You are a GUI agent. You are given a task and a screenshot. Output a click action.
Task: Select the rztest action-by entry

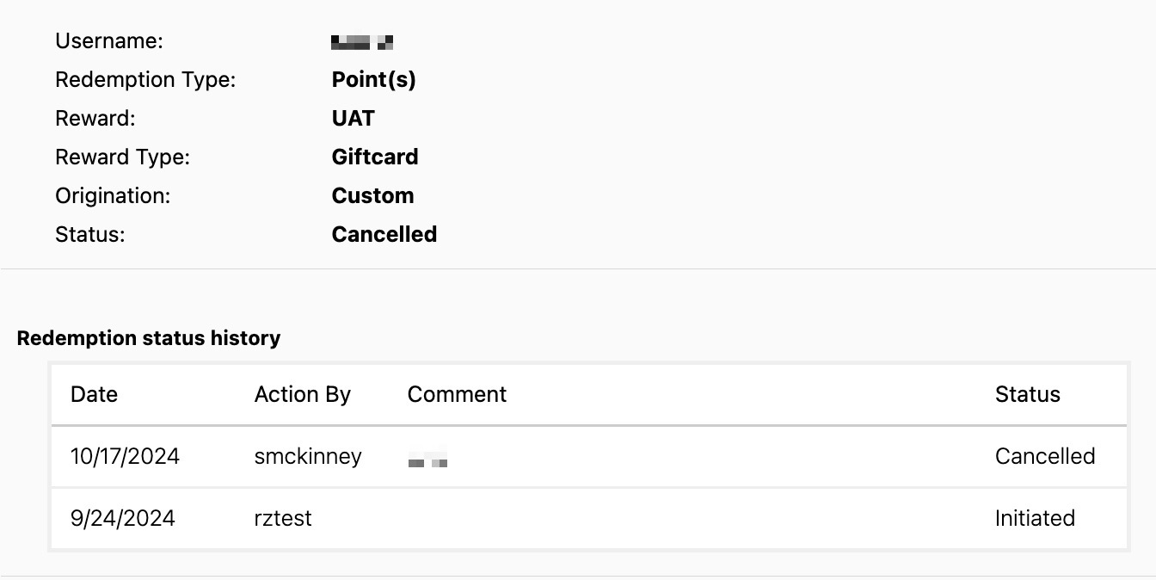pyautogui.click(x=283, y=518)
